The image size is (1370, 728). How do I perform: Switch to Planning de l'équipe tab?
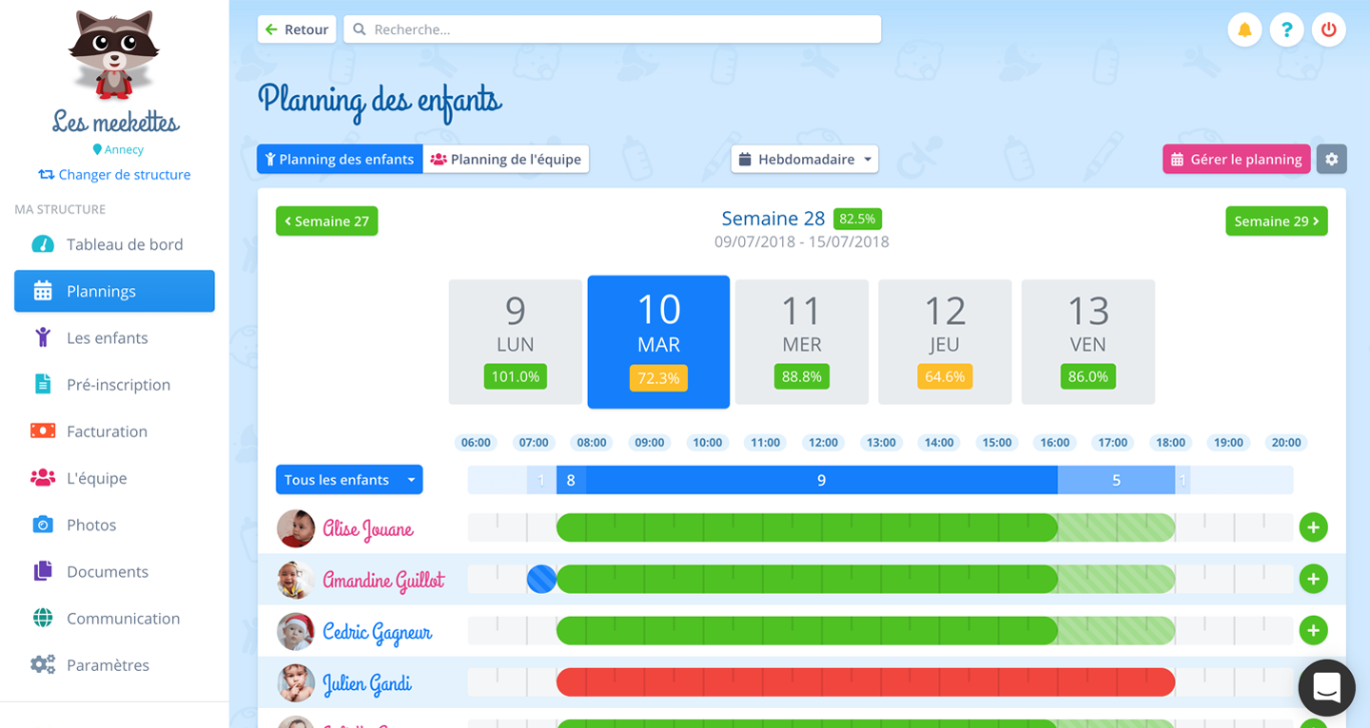click(x=506, y=160)
